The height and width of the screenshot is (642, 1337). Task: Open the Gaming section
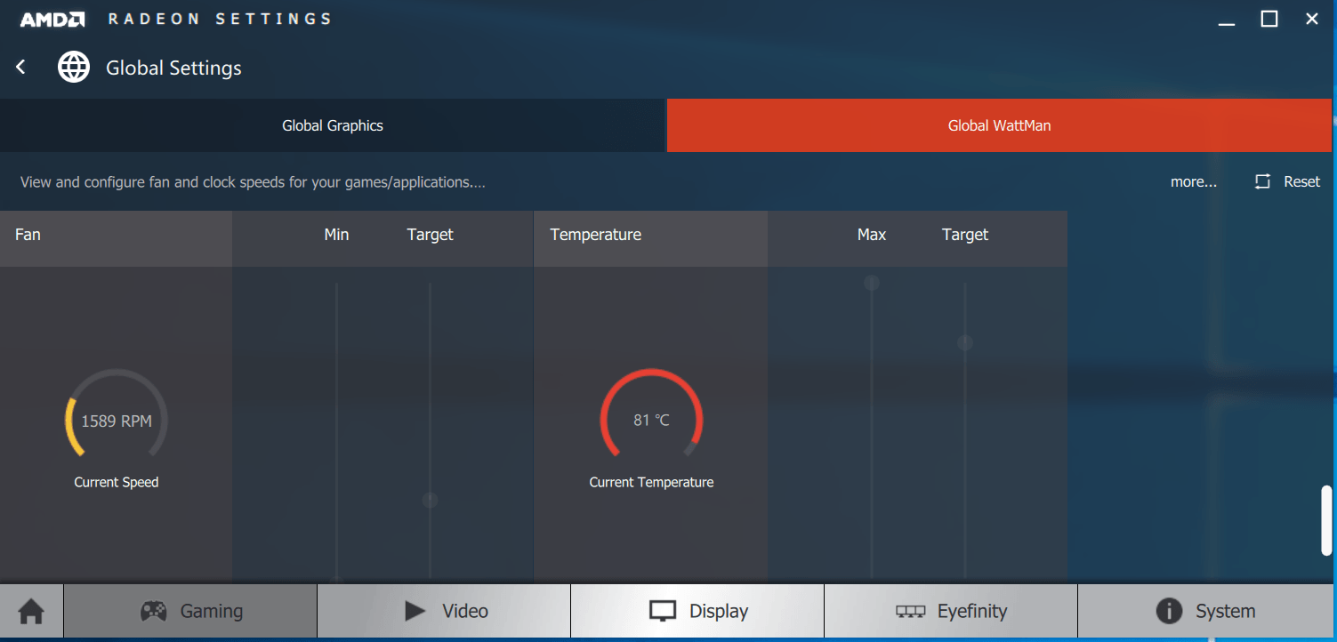(x=190, y=611)
